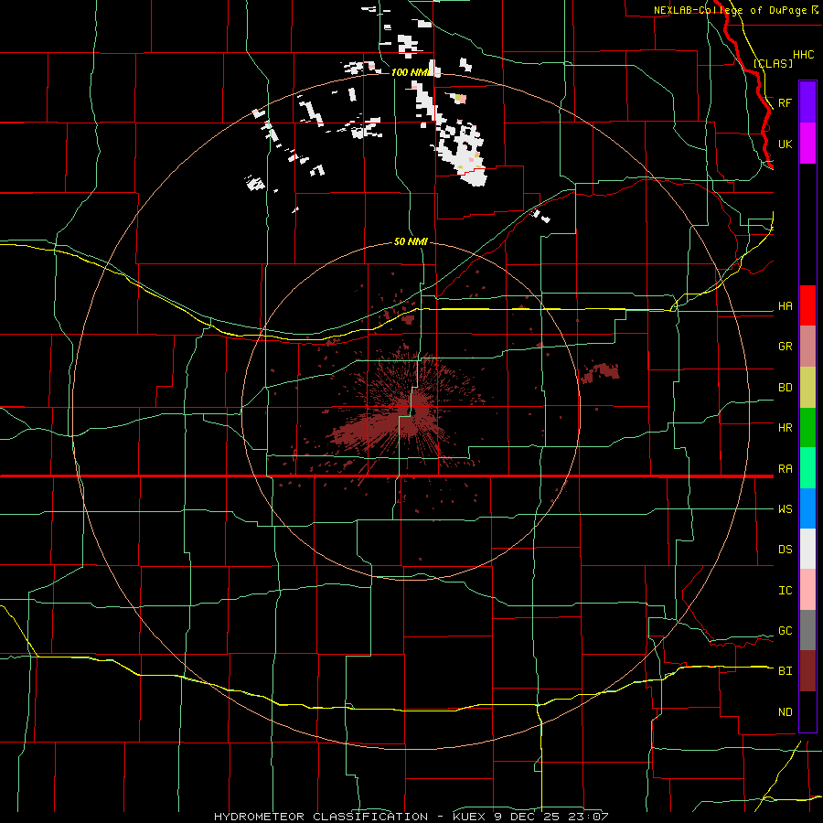
Task: Click the "HHC" product code text
Action: pos(803,55)
